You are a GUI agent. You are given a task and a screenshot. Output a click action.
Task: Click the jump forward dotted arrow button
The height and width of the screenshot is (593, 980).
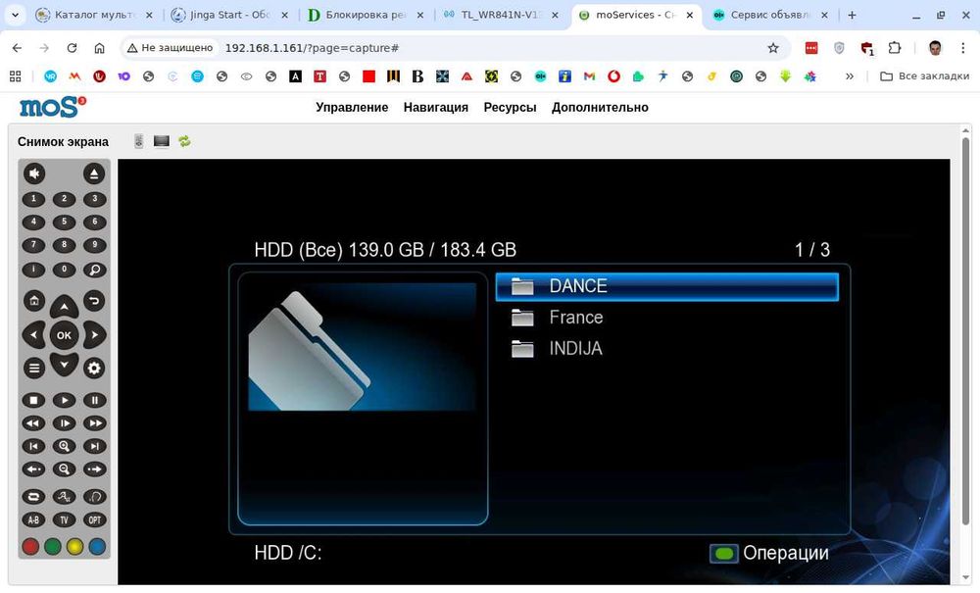coord(94,469)
